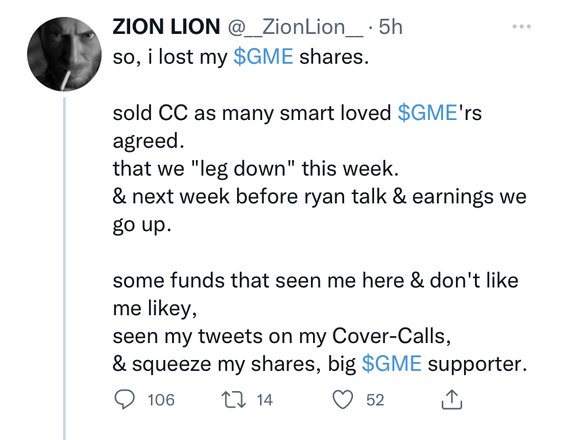Click the "so, i lost my" opening text
561x440 pixels.
pos(171,57)
